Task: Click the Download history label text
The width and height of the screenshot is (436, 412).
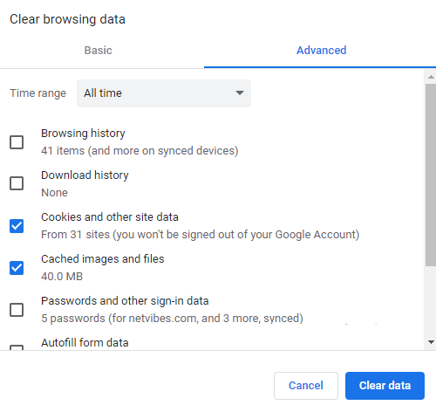Action: [x=85, y=175]
